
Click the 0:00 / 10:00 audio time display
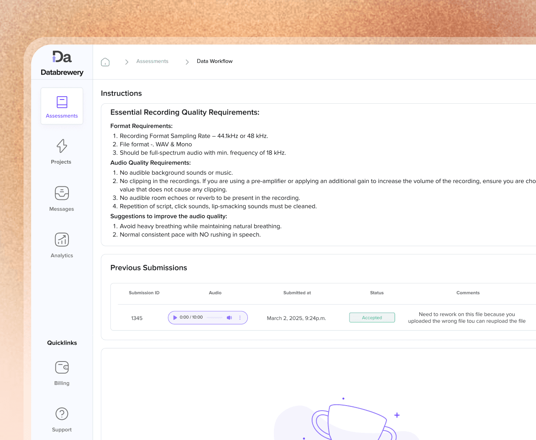pyautogui.click(x=191, y=317)
